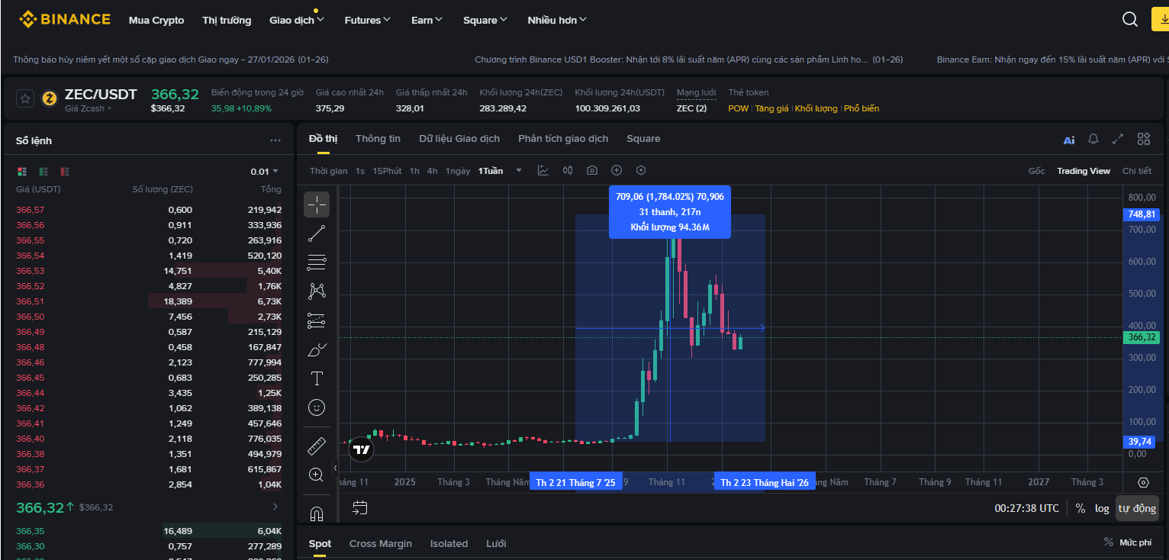Activate the chart zoom-in tool
Viewport: 1169px width, 560px height.
click(x=317, y=475)
